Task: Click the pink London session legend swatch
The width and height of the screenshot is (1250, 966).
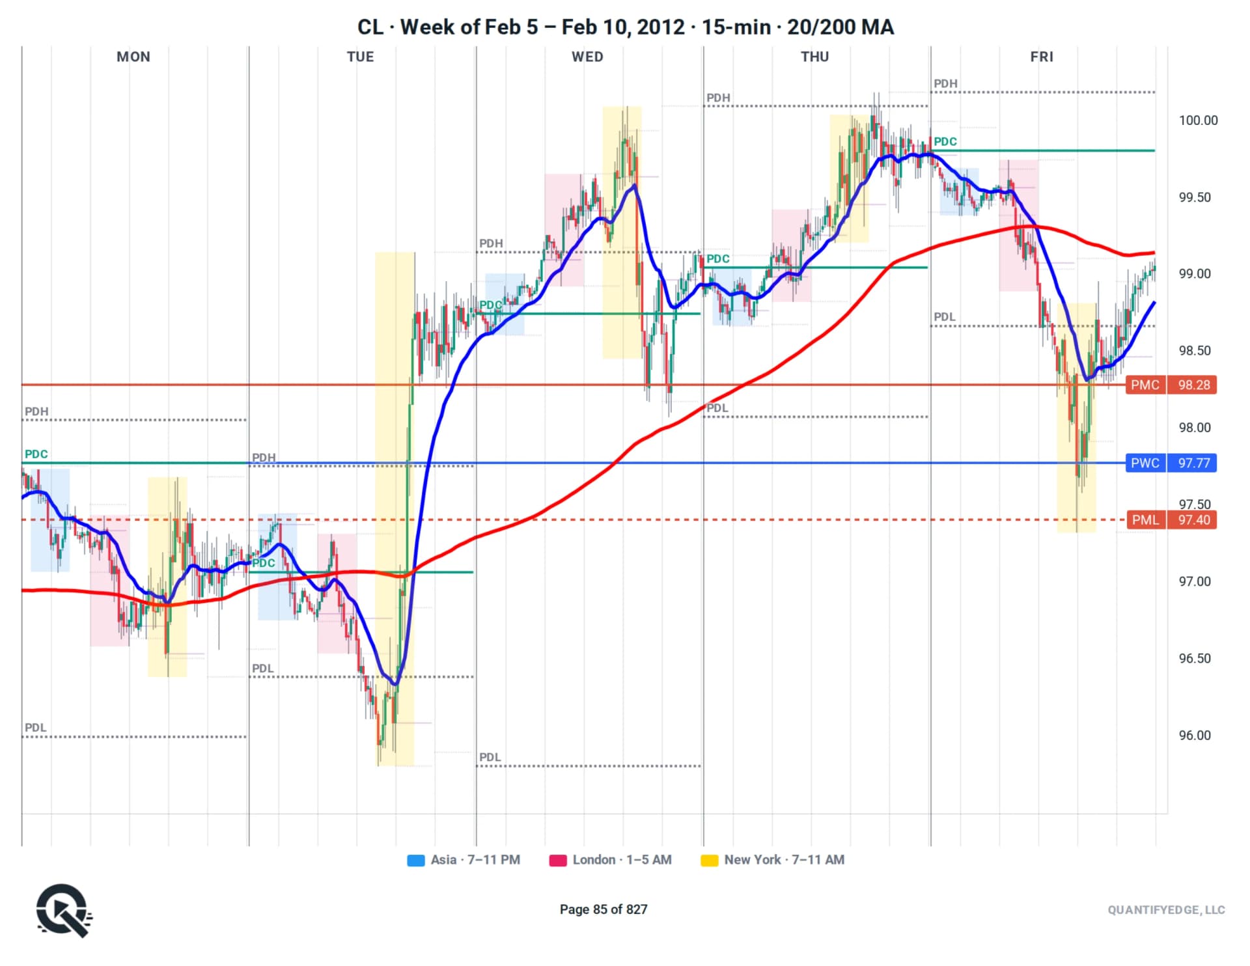Action: [558, 861]
